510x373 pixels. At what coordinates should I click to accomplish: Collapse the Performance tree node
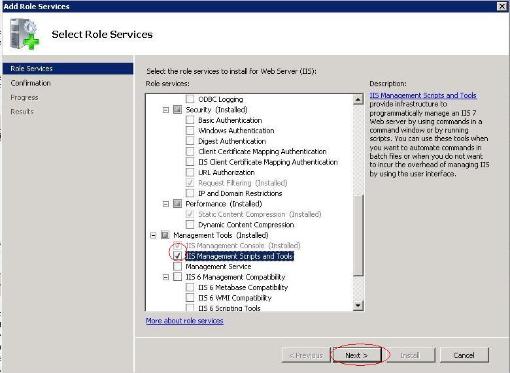click(x=166, y=204)
